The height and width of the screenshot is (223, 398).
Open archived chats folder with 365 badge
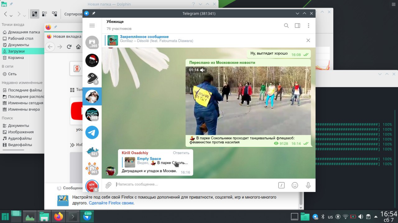click(x=92, y=42)
